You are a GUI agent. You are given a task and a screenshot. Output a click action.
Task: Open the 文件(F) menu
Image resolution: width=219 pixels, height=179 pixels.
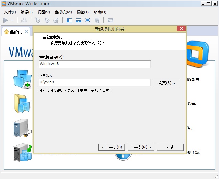tap(10, 12)
